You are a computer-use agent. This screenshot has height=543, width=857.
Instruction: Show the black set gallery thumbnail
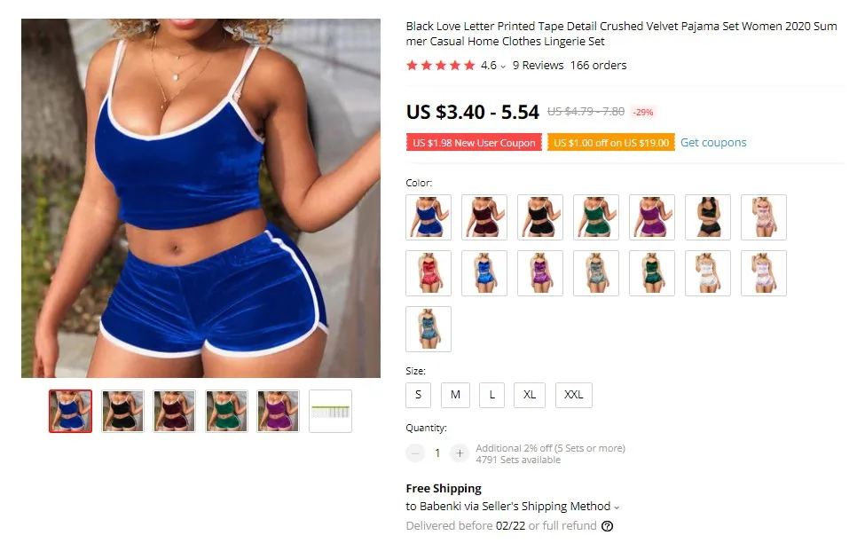(x=122, y=411)
